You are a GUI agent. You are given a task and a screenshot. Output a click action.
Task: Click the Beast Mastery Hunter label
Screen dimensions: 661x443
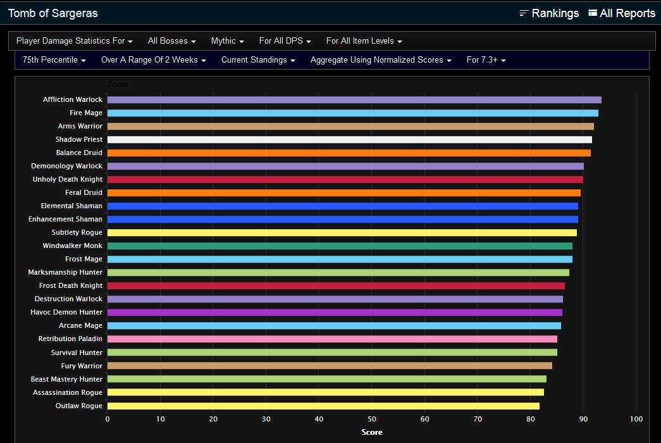pos(66,379)
